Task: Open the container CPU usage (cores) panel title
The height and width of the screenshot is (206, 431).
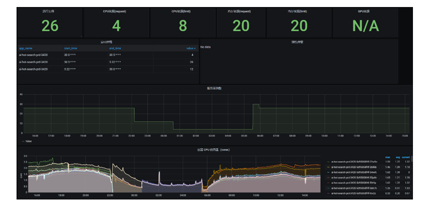Action: pyautogui.click(x=214, y=150)
